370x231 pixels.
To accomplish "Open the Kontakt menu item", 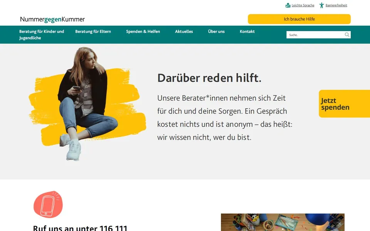I will (x=247, y=31).
